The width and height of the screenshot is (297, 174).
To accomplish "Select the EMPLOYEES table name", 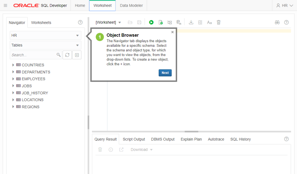I will [34, 79].
